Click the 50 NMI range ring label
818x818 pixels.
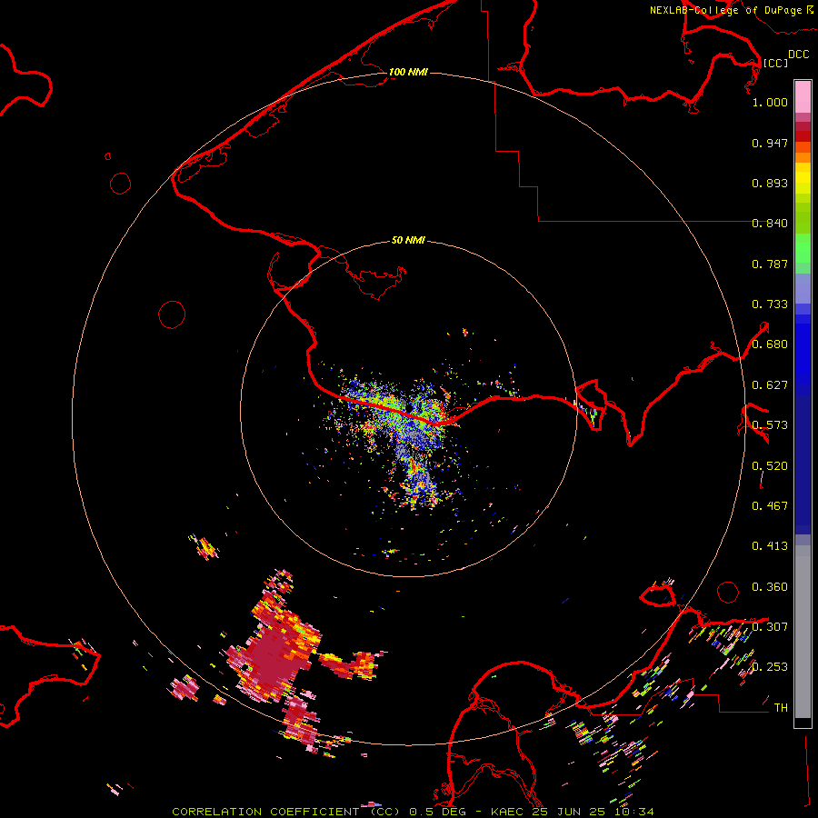pyautogui.click(x=408, y=240)
